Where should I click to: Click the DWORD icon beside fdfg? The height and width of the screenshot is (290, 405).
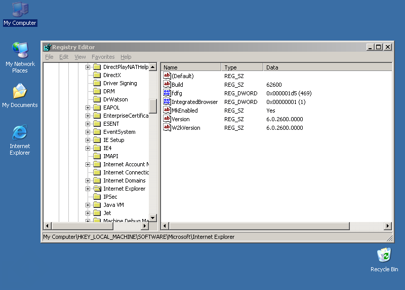(167, 93)
